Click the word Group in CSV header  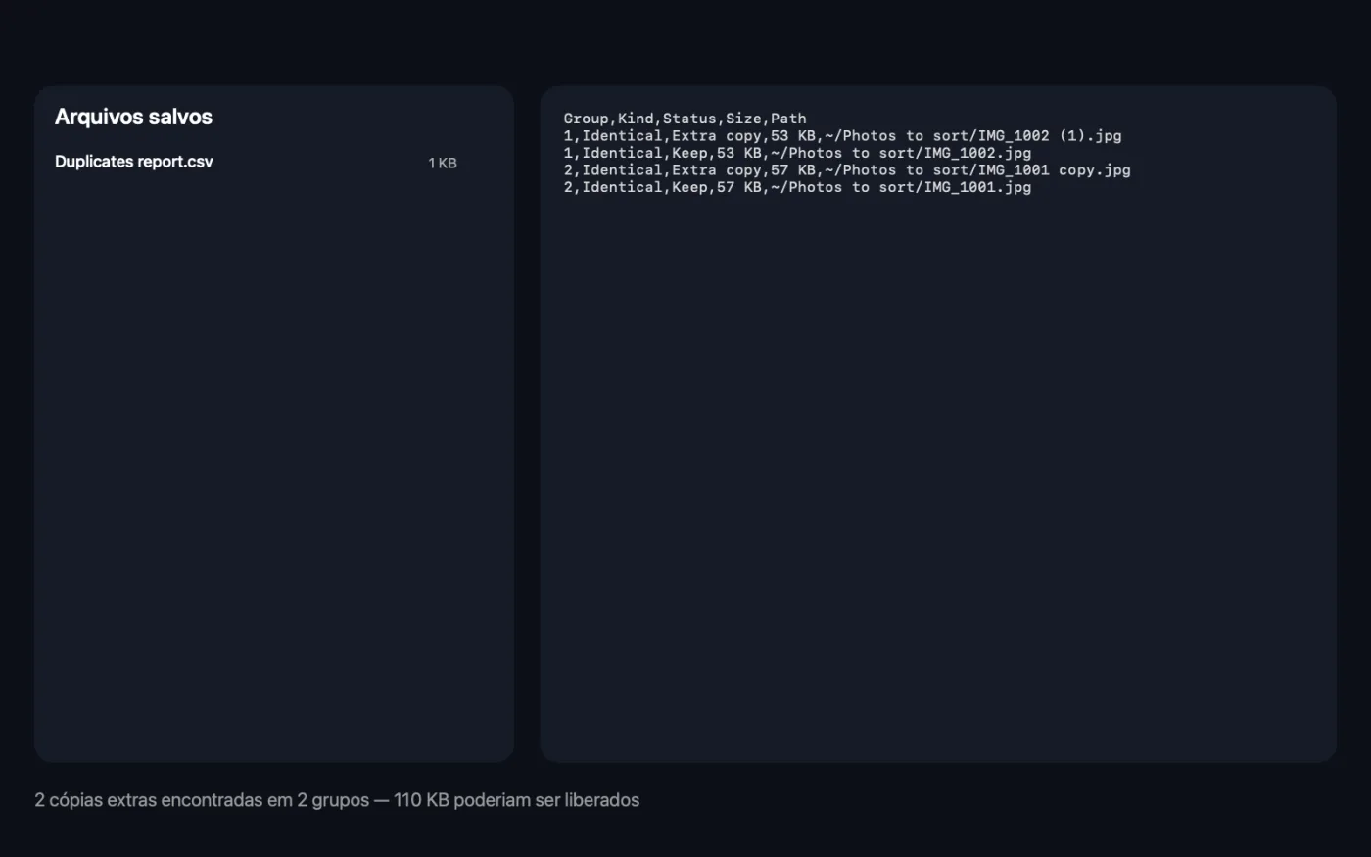click(586, 119)
